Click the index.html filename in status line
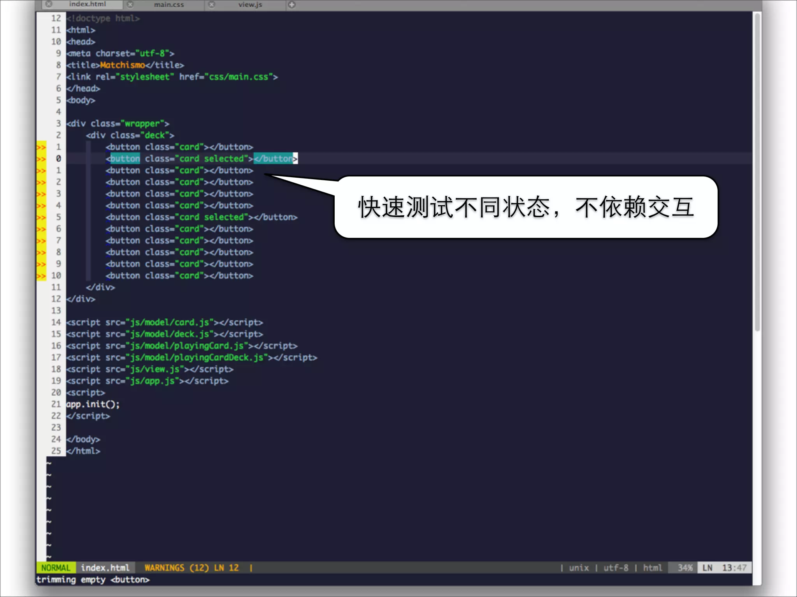The height and width of the screenshot is (597, 797). (x=105, y=568)
